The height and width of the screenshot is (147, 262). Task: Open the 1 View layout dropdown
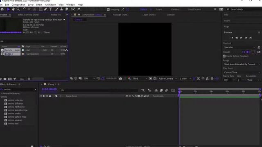point(185,78)
